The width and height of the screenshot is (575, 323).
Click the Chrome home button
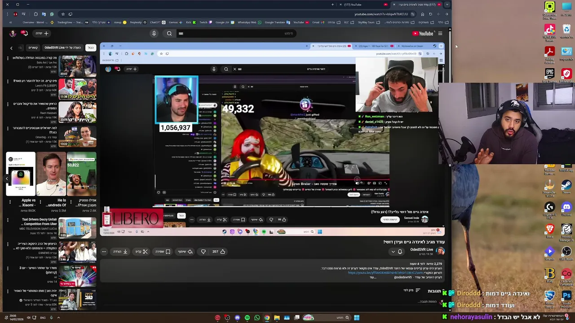422,14
